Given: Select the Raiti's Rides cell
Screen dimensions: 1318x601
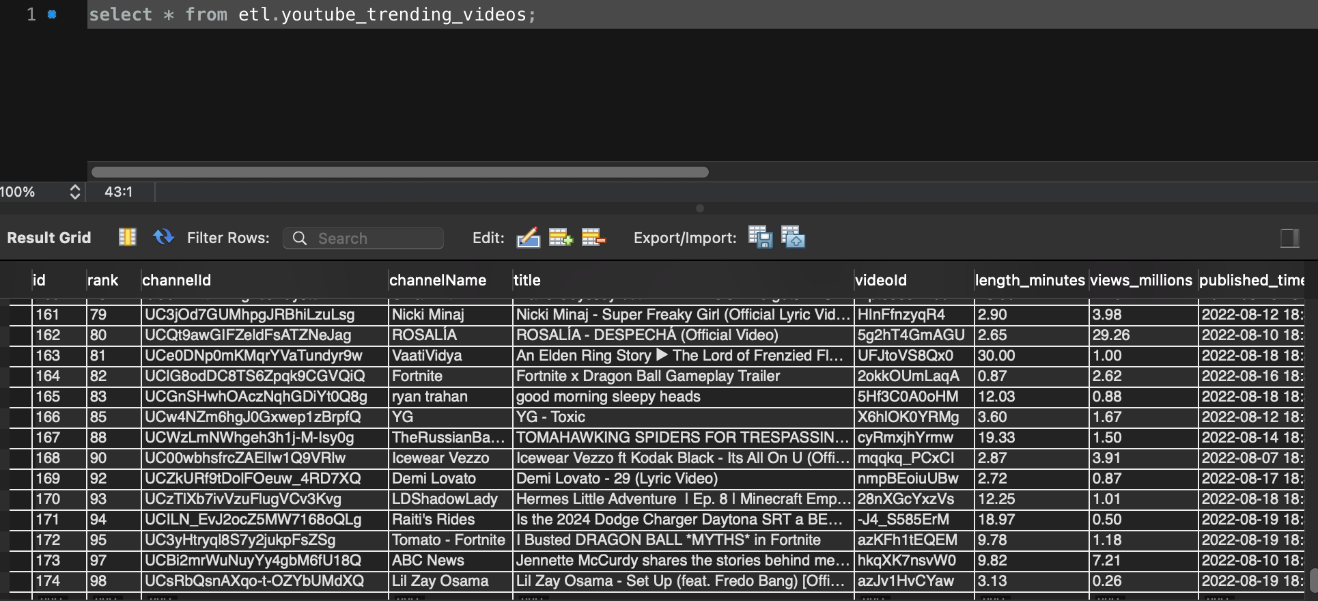Looking at the screenshot, I should click(x=450, y=520).
